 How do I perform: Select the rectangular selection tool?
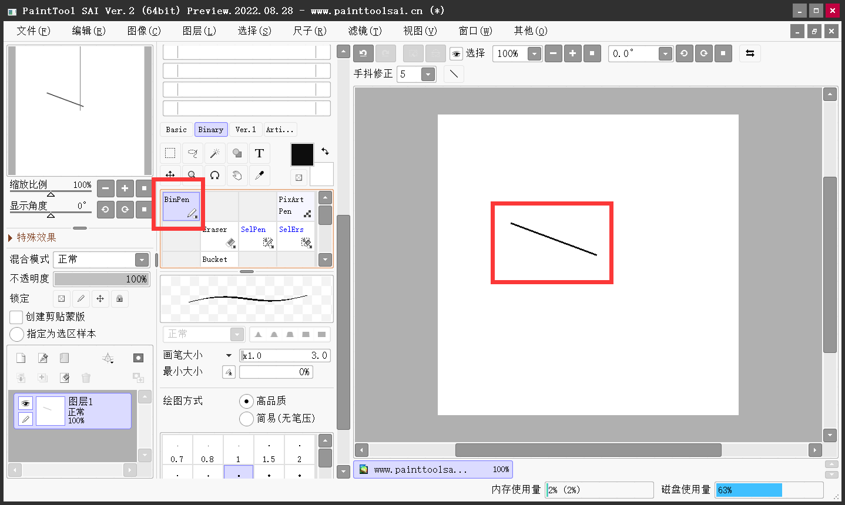tap(170, 153)
